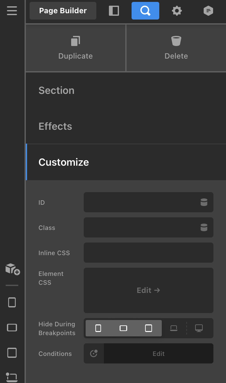Click in the Inline CSS input field
The height and width of the screenshot is (383, 226).
149,253
